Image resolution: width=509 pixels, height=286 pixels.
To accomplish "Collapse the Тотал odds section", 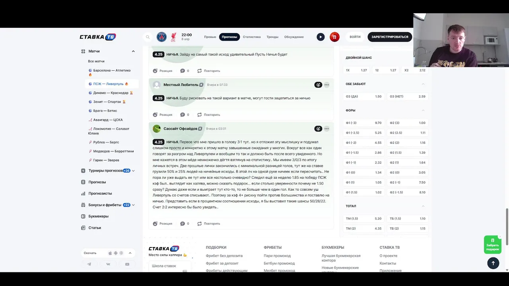I will pos(423,206).
